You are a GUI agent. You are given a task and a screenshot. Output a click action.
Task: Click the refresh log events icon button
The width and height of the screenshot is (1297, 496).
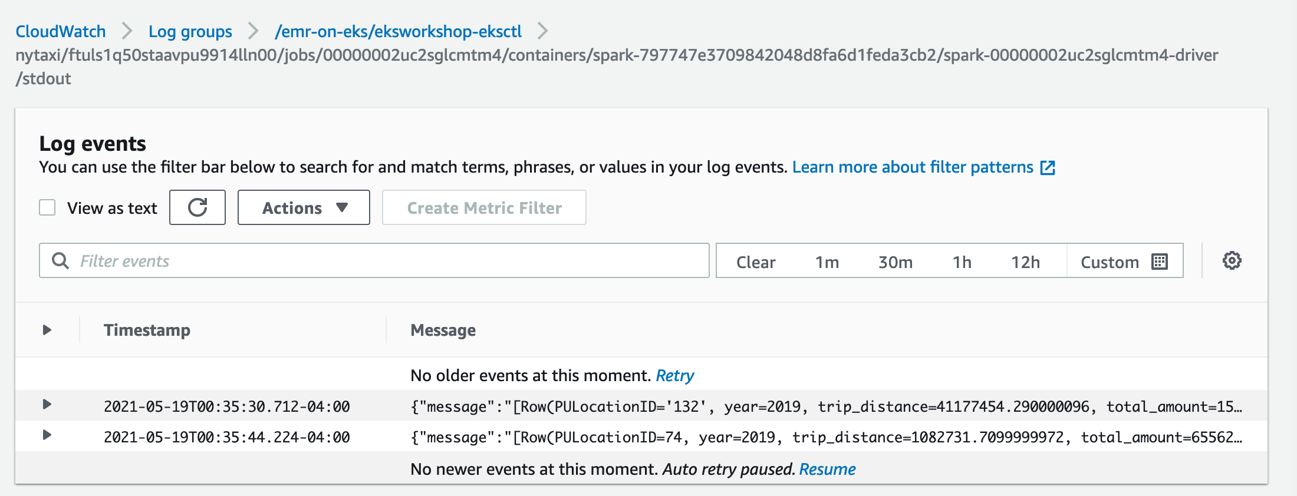tap(197, 207)
